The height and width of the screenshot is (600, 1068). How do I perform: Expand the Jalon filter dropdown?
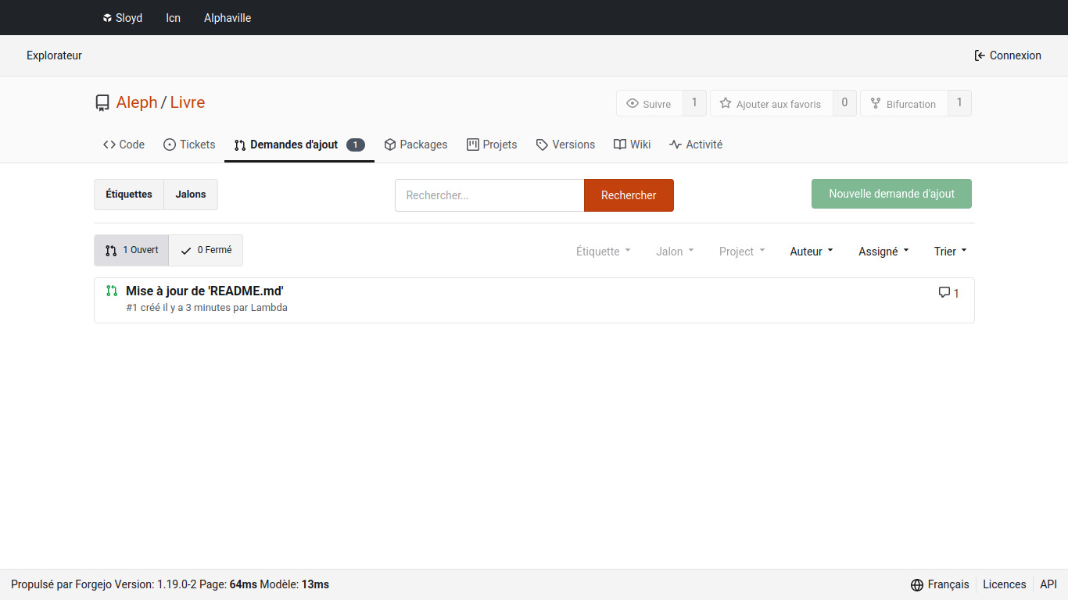coord(675,252)
